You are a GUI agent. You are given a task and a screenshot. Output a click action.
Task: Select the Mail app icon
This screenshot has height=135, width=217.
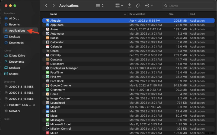pos(47,111)
